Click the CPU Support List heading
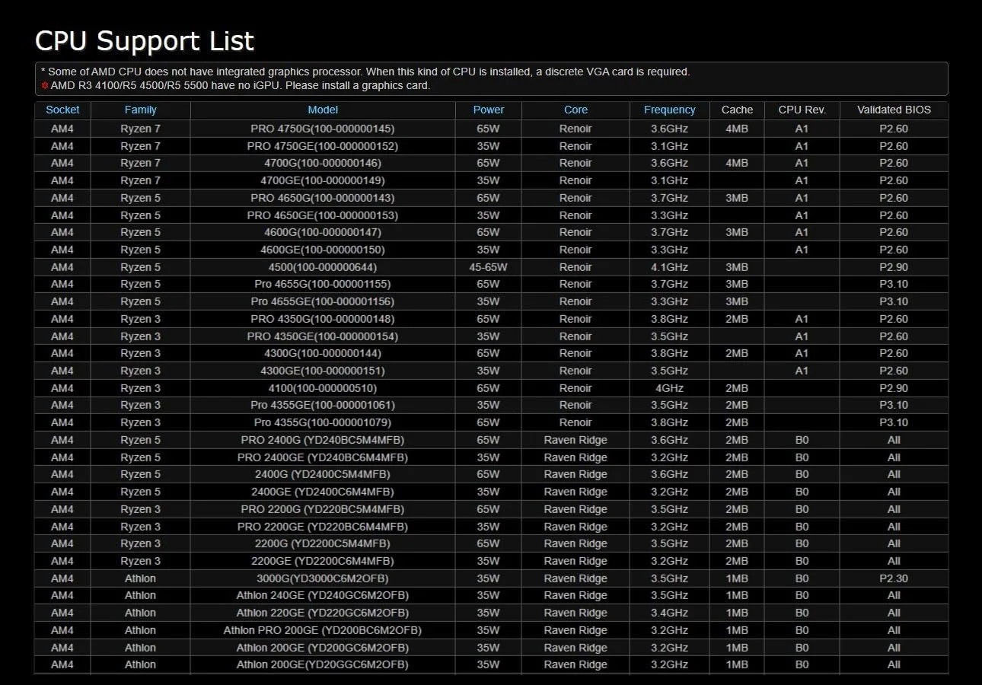The width and height of the screenshot is (982, 685). [145, 40]
